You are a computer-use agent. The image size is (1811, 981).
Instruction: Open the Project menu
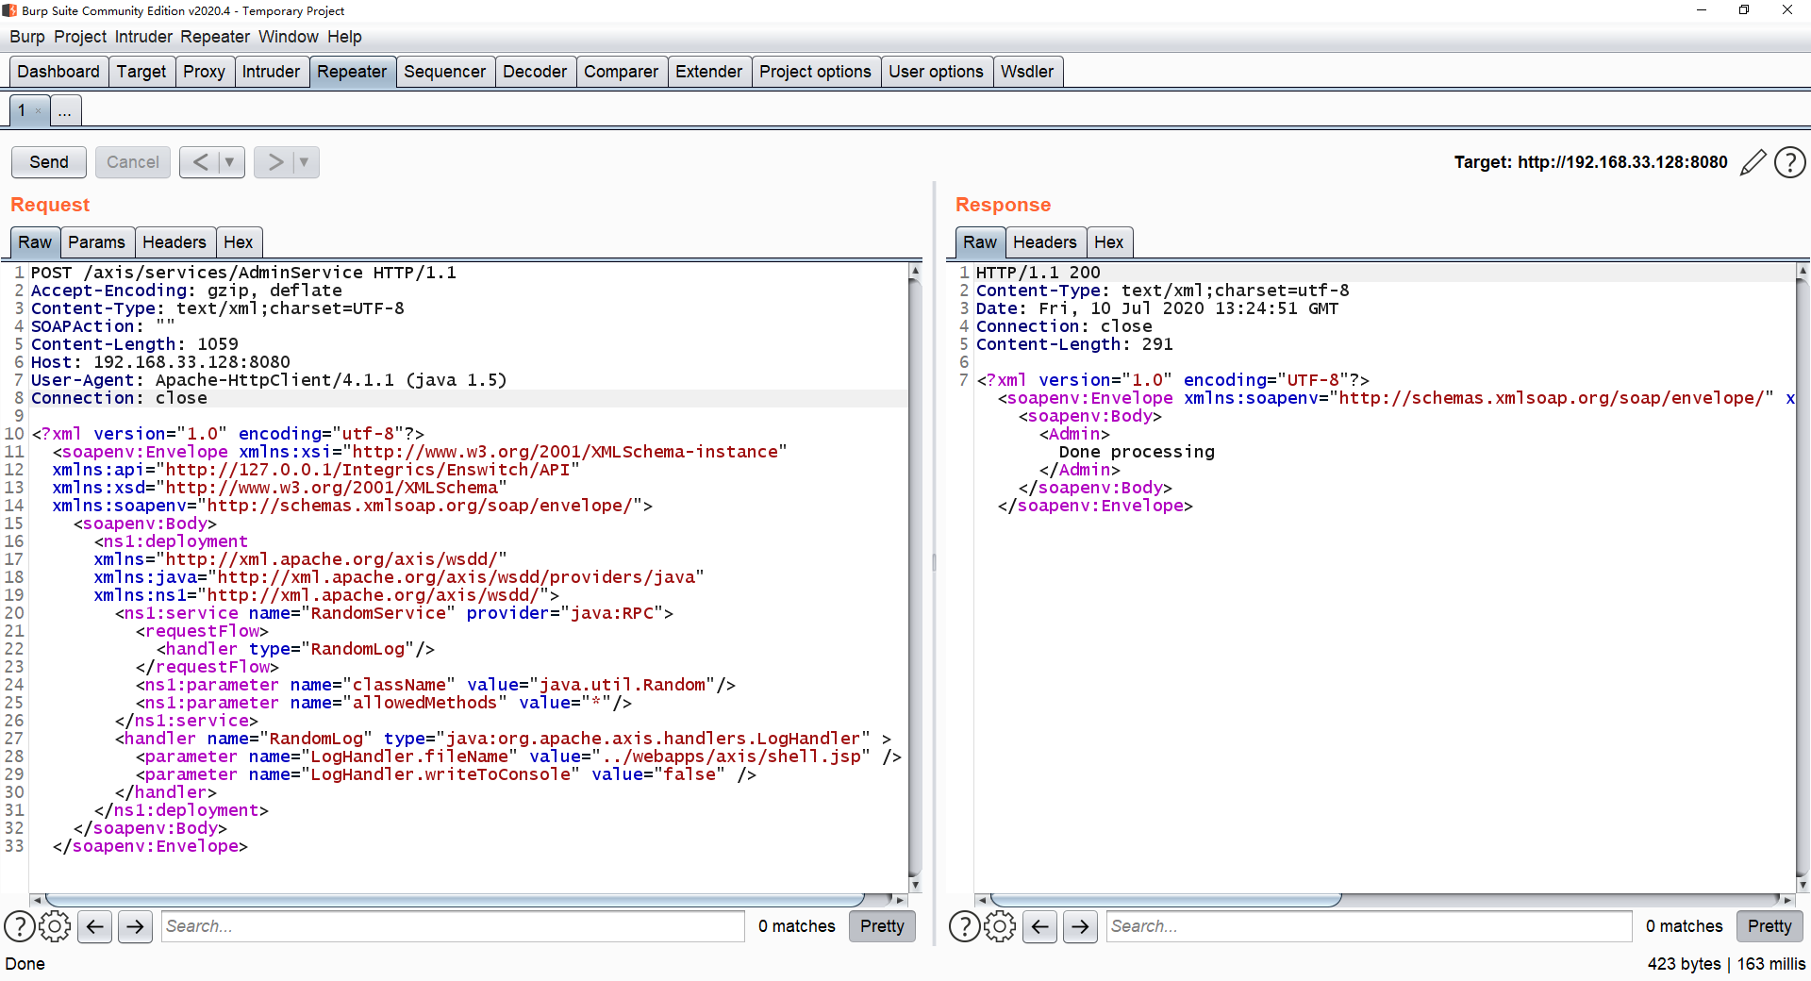click(x=80, y=37)
